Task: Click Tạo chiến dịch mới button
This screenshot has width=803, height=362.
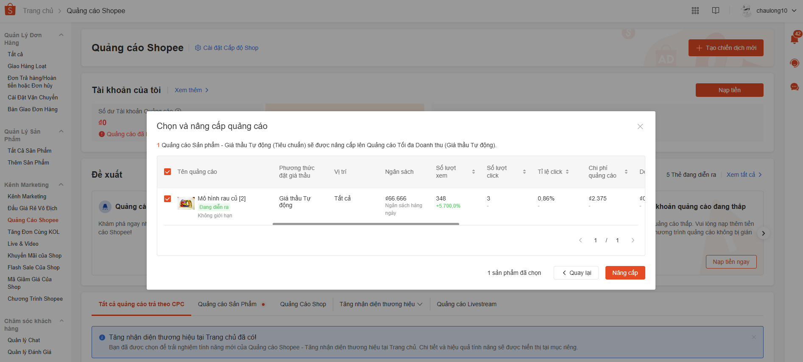Action: tap(726, 48)
